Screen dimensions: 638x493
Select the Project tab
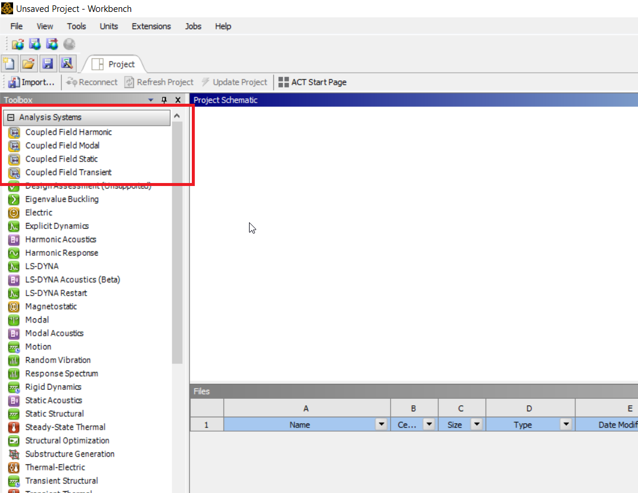pos(114,64)
